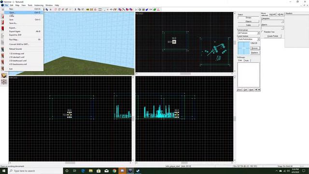Click the dark 3D grid toolbar icon
The width and height of the screenshot is (309, 174).
point(143,10)
